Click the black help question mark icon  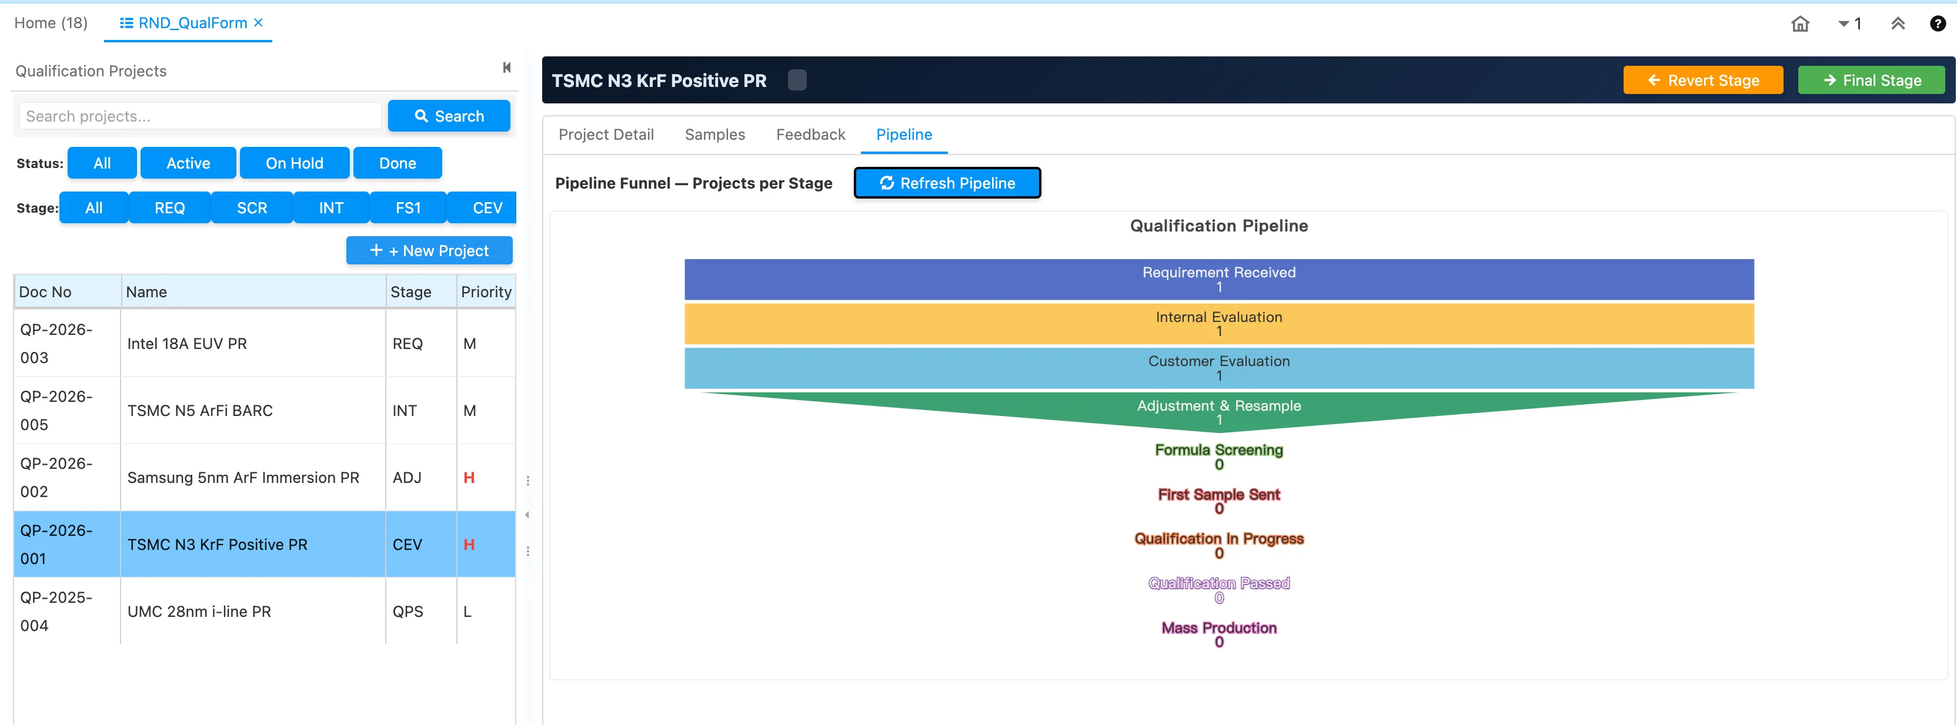(x=1937, y=24)
